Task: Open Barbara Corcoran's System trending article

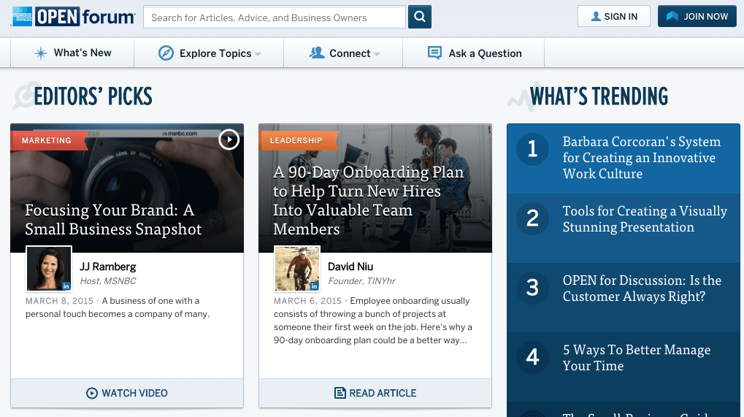Action: (x=642, y=158)
